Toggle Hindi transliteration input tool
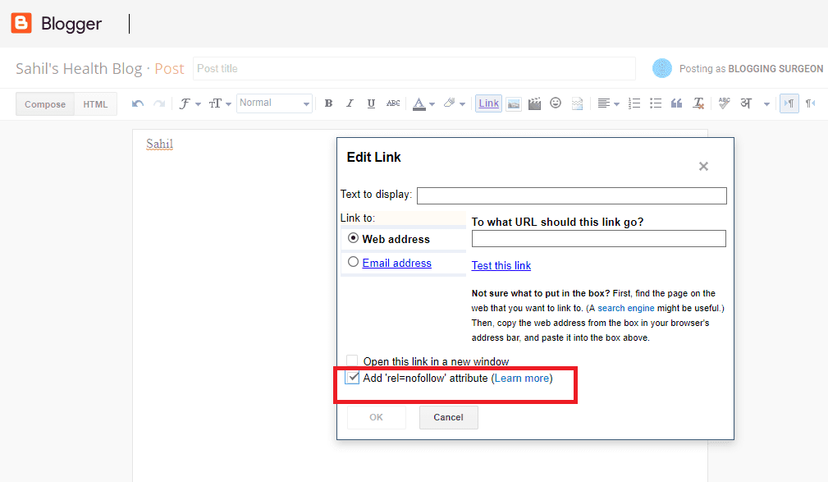Image resolution: width=828 pixels, height=482 pixels. point(746,103)
